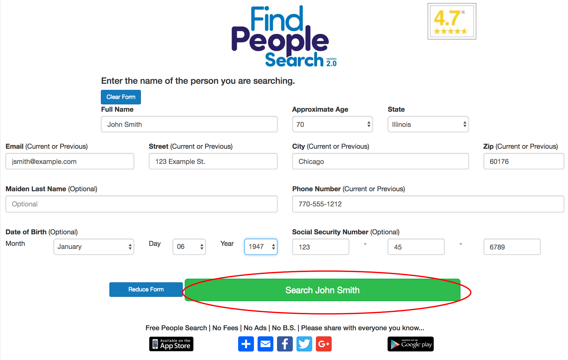Click the Clear Form button

pyautogui.click(x=121, y=97)
